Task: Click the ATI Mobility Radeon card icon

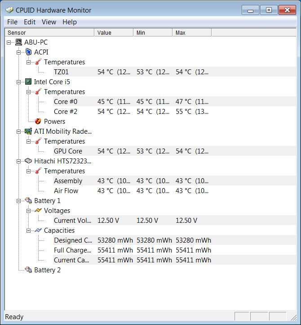Action: coord(28,131)
